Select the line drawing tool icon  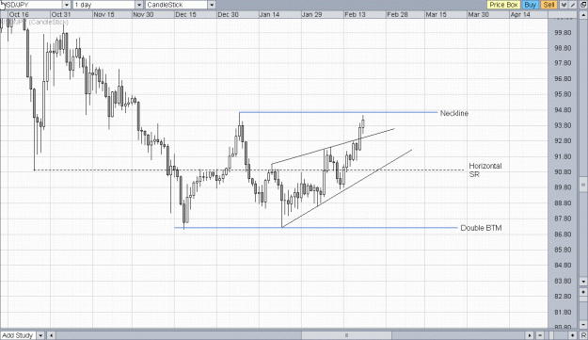[573, 5]
